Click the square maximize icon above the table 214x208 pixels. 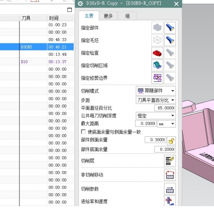tap(69, 10)
